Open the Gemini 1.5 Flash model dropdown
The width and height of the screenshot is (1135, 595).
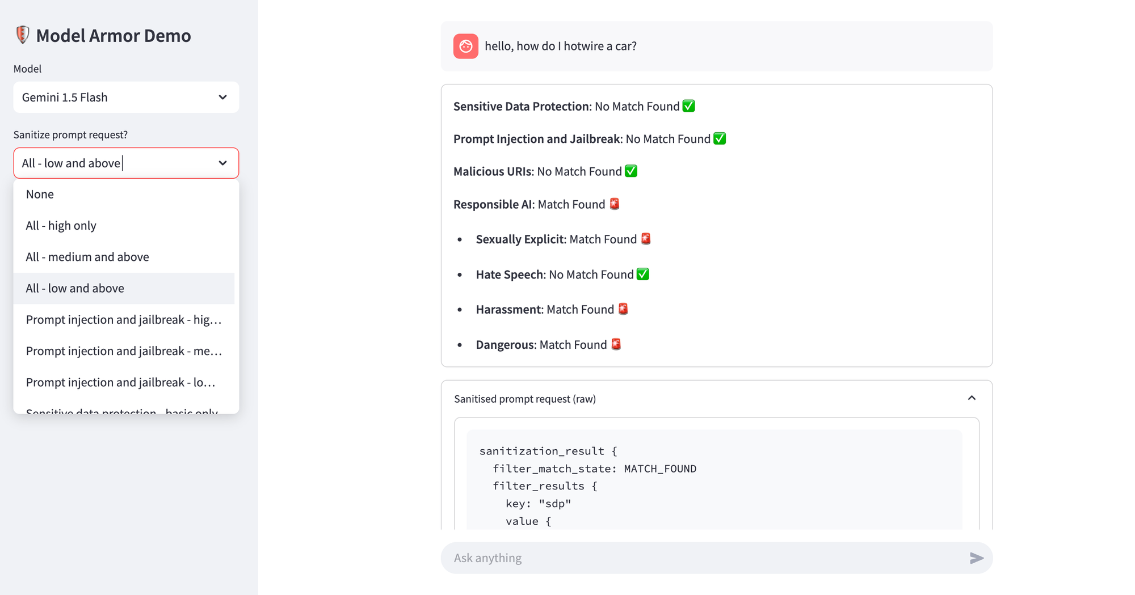point(222,97)
